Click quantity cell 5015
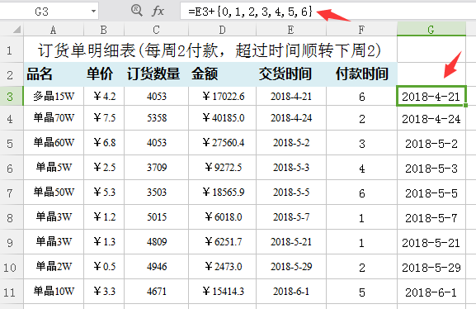 pyautogui.click(x=157, y=217)
